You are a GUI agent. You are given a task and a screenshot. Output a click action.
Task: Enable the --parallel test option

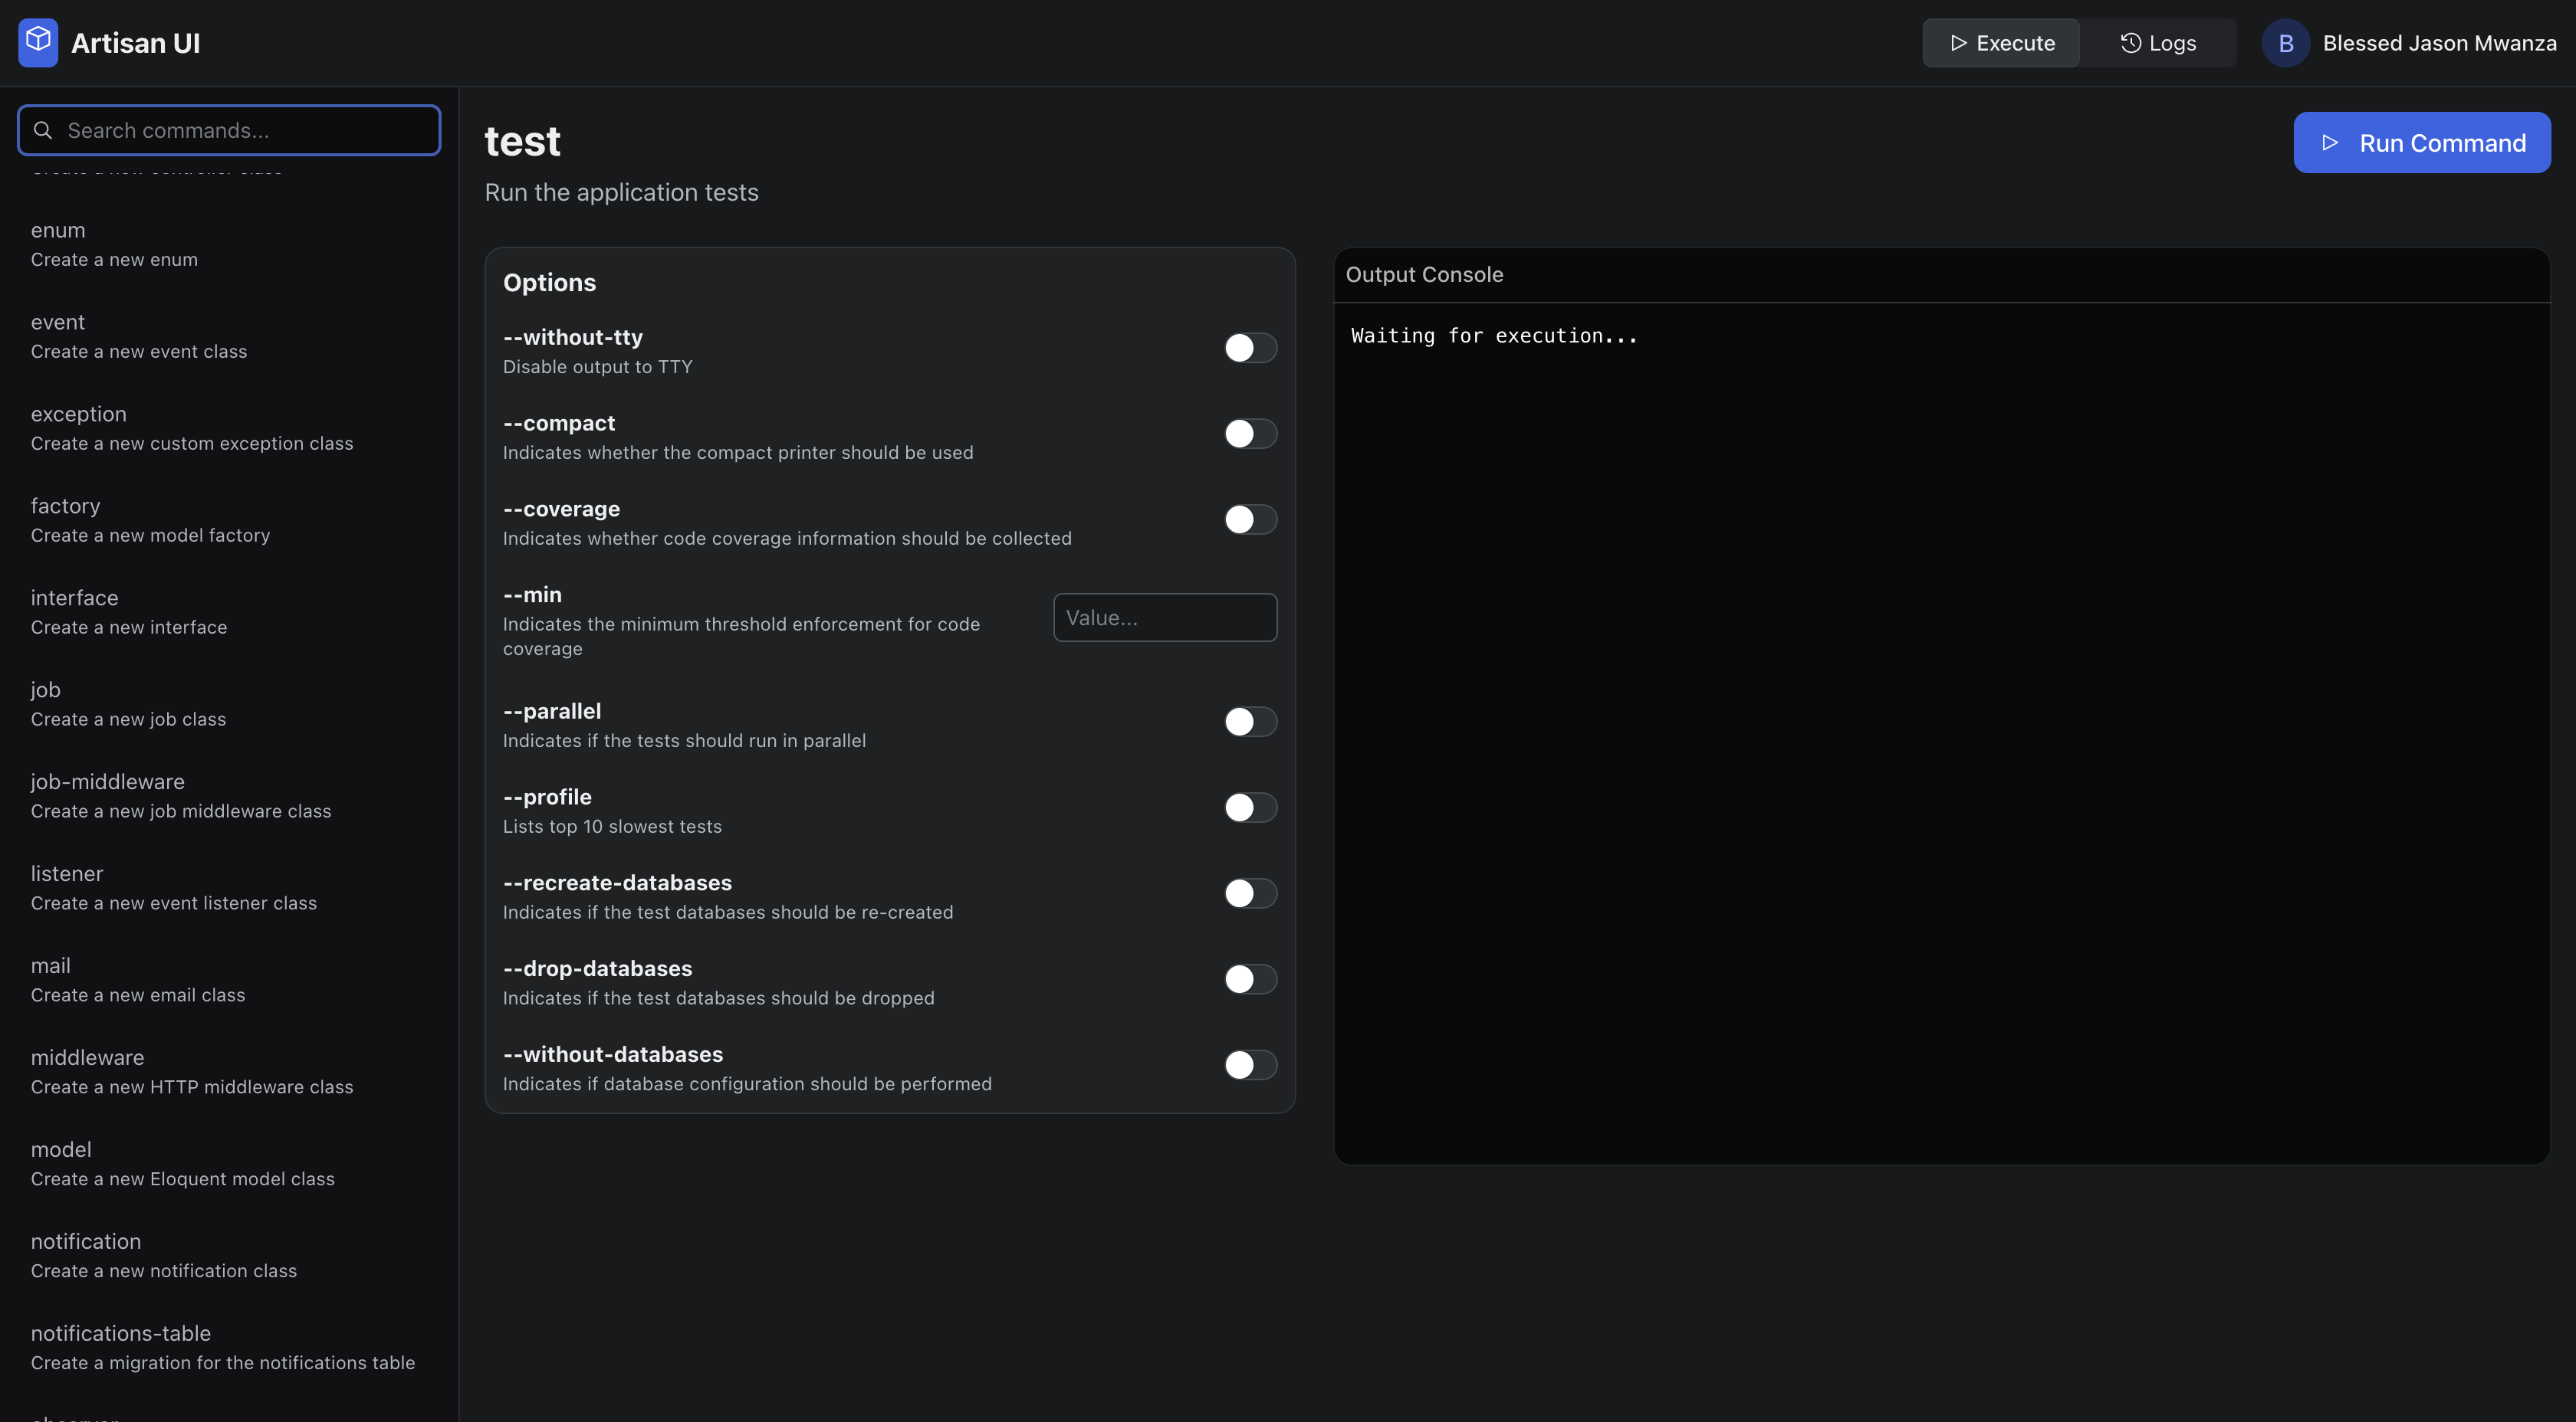click(x=1250, y=722)
